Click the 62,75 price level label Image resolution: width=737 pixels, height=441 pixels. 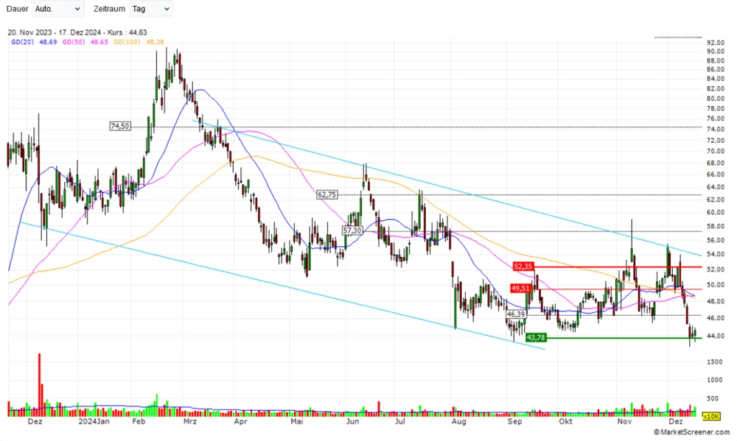tap(326, 194)
